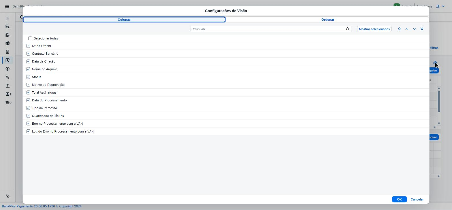
Task: Move selected column to the top
Action: [399, 29]
